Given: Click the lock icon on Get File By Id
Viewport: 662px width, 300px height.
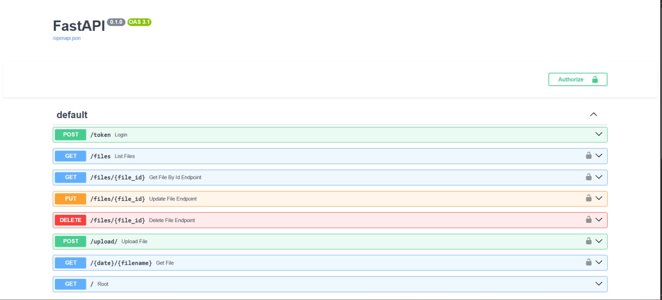Looking at the screenshot, I should click(589, 177).
